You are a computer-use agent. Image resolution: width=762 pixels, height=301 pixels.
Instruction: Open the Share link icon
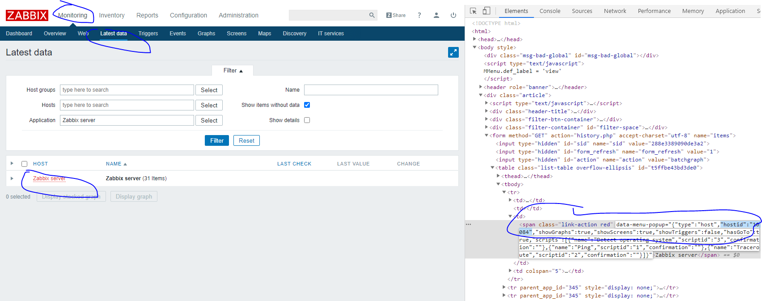click(396, 15)
